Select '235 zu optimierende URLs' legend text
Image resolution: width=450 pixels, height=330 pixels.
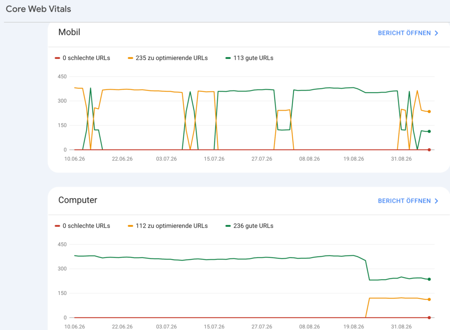(172, 58)
